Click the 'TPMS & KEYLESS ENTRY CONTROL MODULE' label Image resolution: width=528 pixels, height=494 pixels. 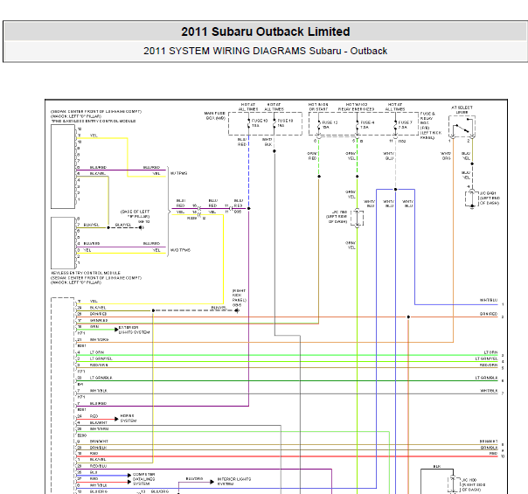click(x=94, y=121)
